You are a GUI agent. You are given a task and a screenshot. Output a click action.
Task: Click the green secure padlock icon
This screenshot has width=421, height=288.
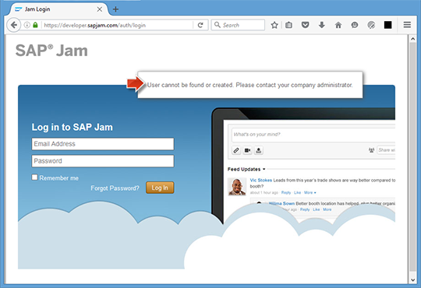pyautogui.click(x=35, y=25)
